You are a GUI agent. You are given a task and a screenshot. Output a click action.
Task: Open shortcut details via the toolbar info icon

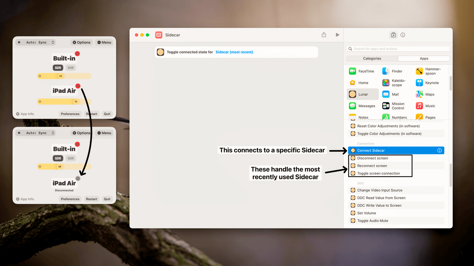tap(403, 35)
